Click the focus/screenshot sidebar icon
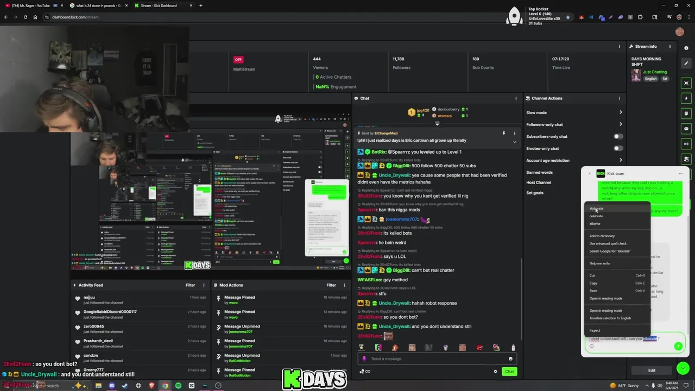This screenshot has width=695, height=391. (686, 83)
